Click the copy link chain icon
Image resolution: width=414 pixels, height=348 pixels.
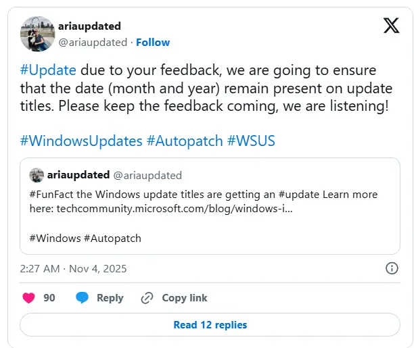(147, 298)
